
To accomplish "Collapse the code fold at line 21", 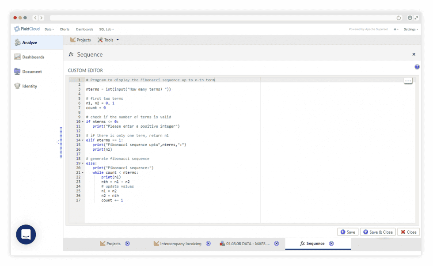I will click(x=83, y=173).
